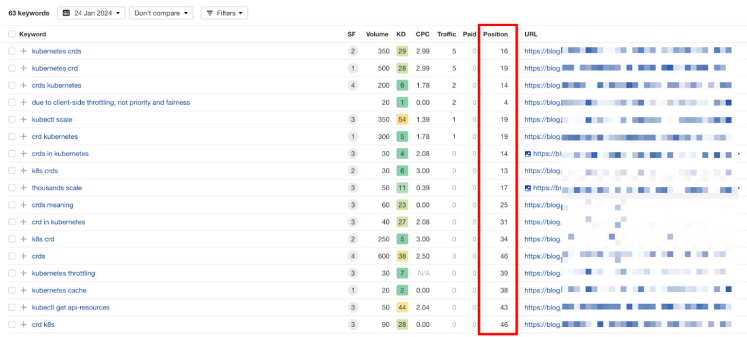This screenshot has width=747, height=337.
Task: Click plus icon beside kubectl get api-resources
Action: (23, 307)
